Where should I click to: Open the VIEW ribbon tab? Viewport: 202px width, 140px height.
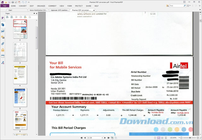pos(62,6)
